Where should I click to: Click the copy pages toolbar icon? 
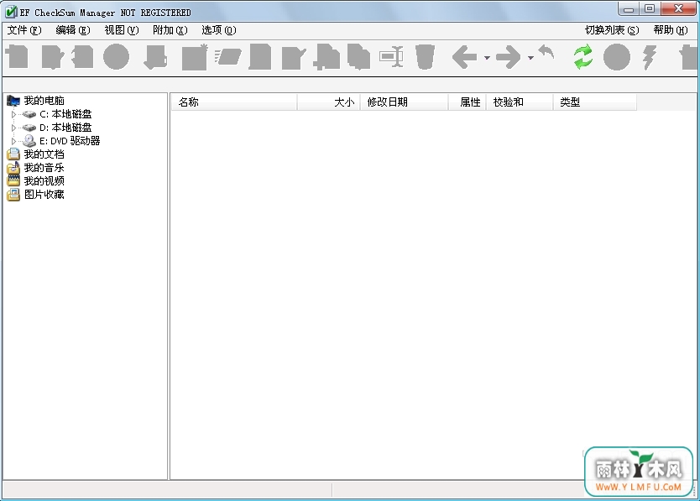click(x=359, y=57)
